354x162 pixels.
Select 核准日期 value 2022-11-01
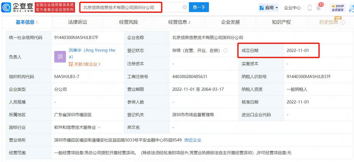298,102
